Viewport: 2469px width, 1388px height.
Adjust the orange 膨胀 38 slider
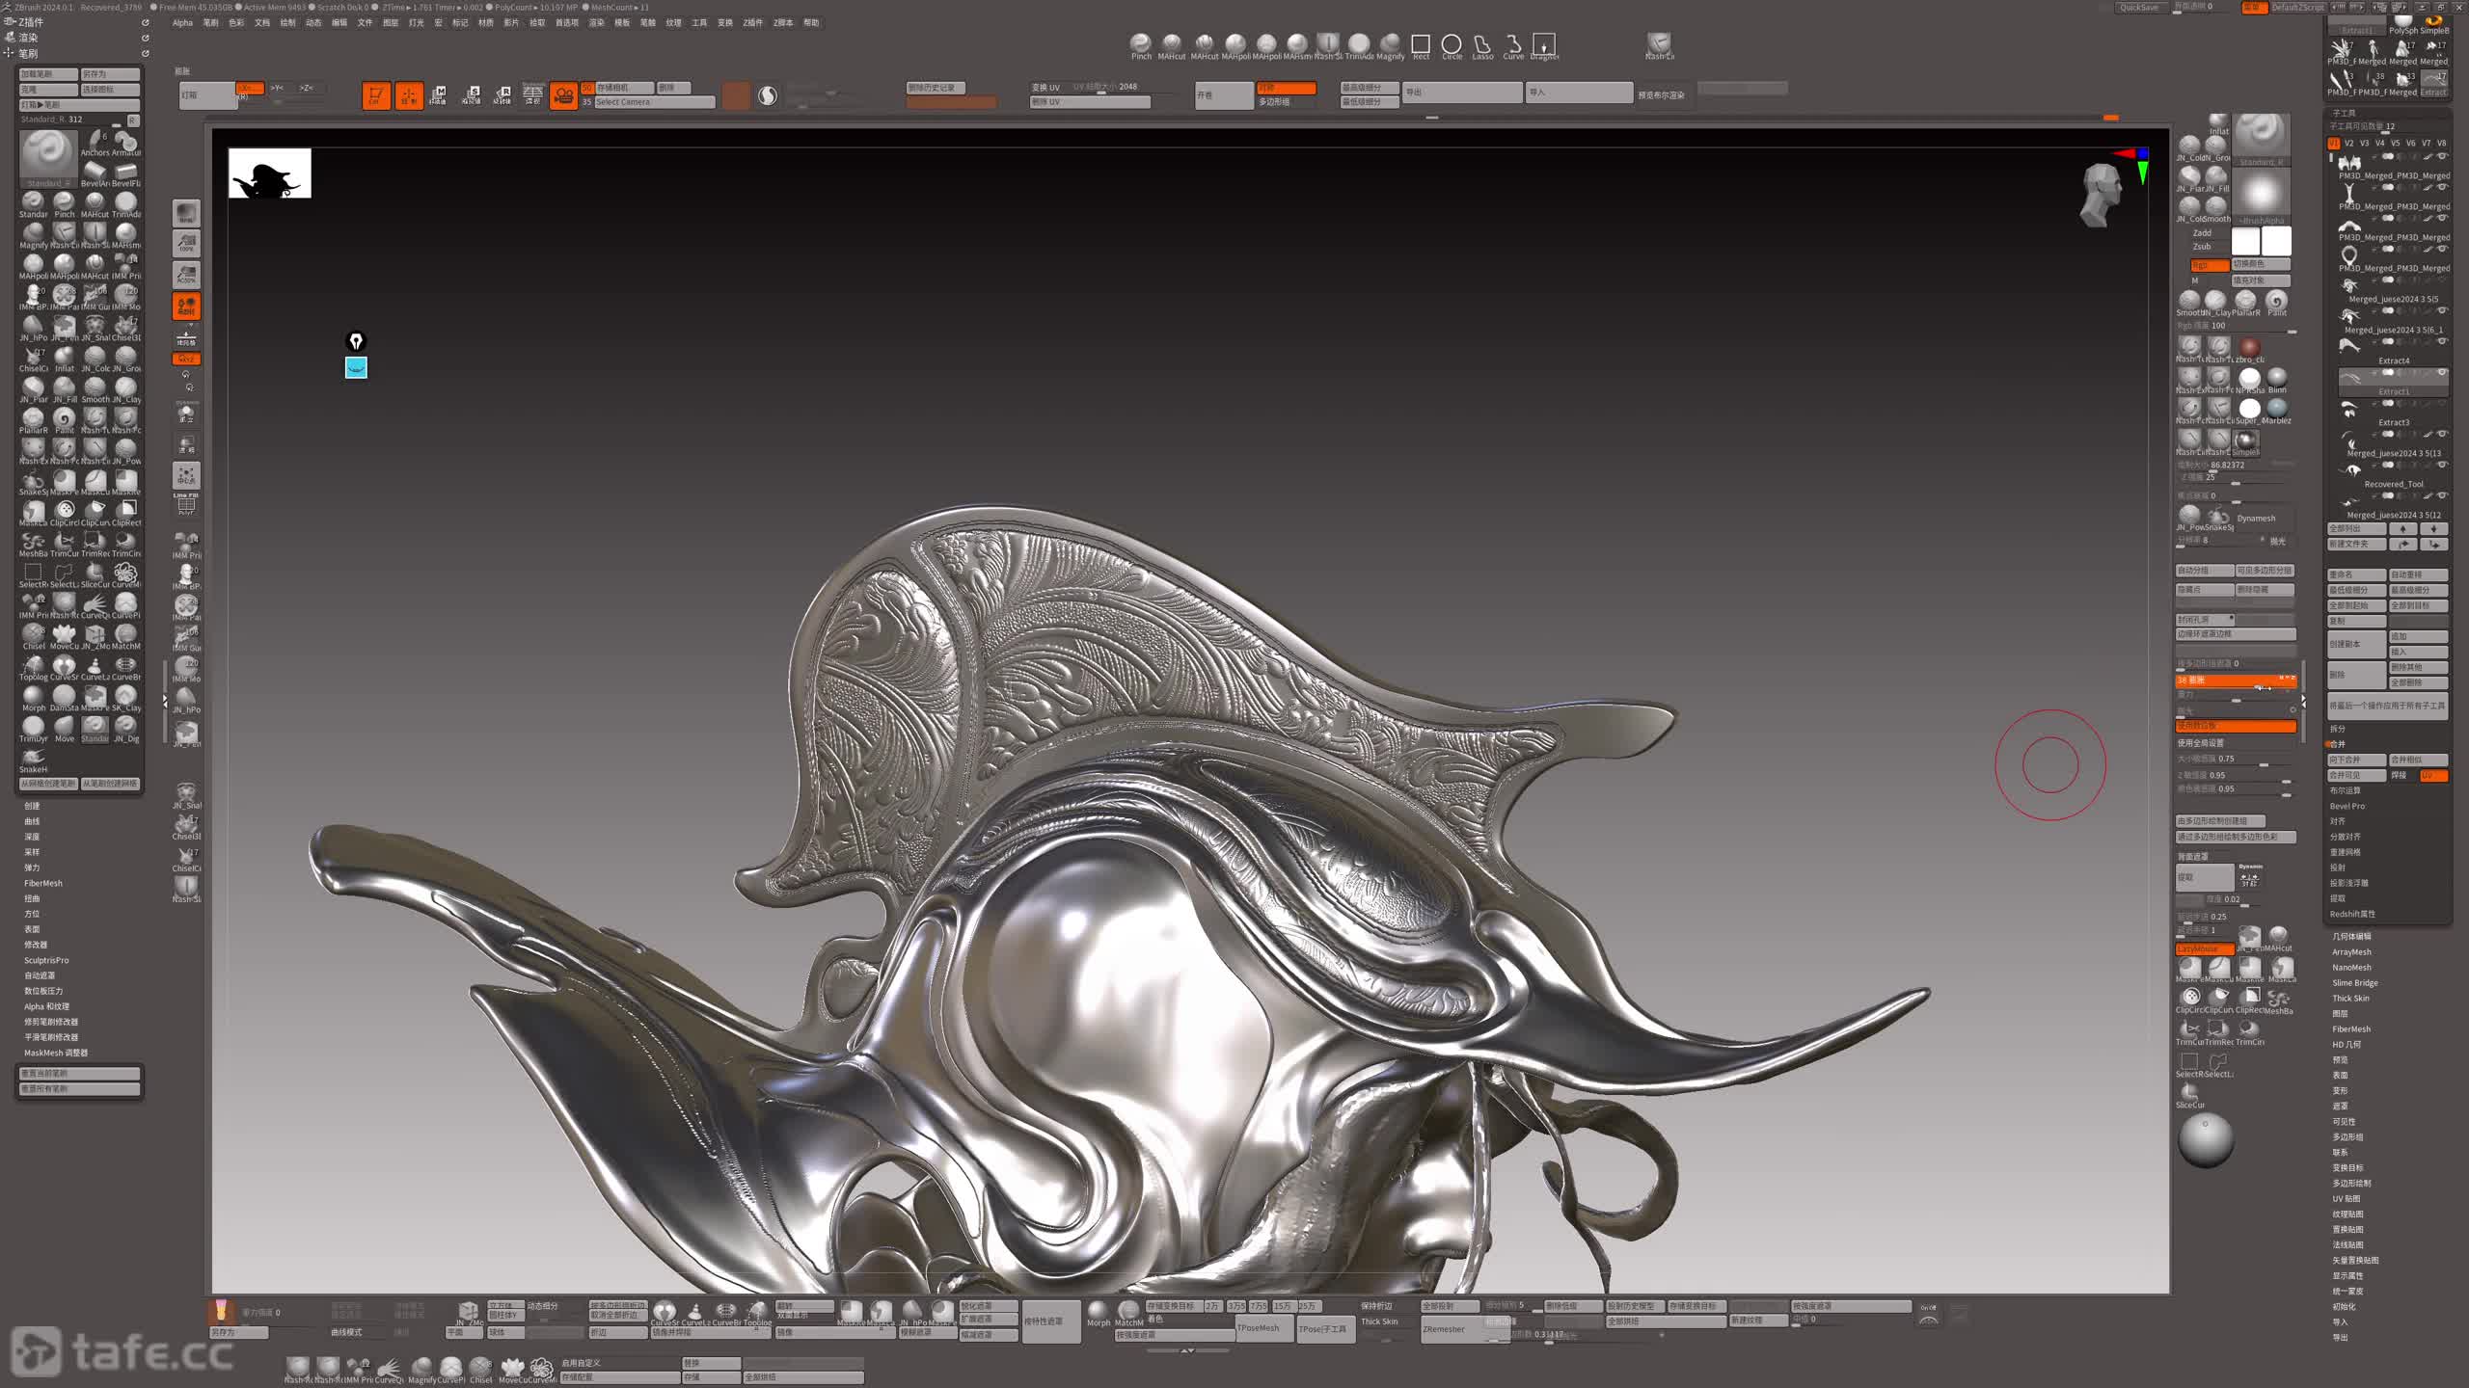click(2236, 681)
